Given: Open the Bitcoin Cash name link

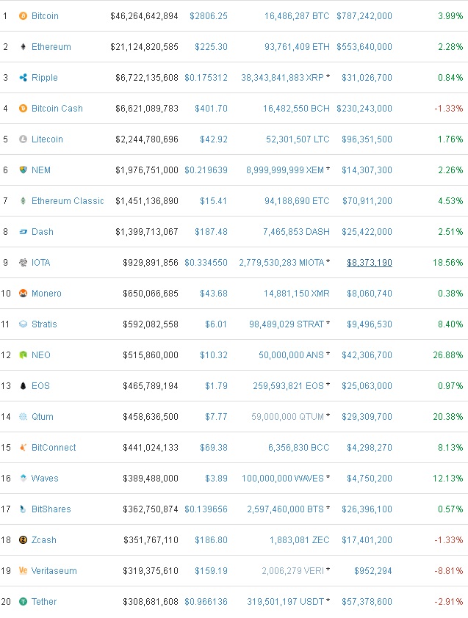Looking at the screenshot, I should point(57,109).
